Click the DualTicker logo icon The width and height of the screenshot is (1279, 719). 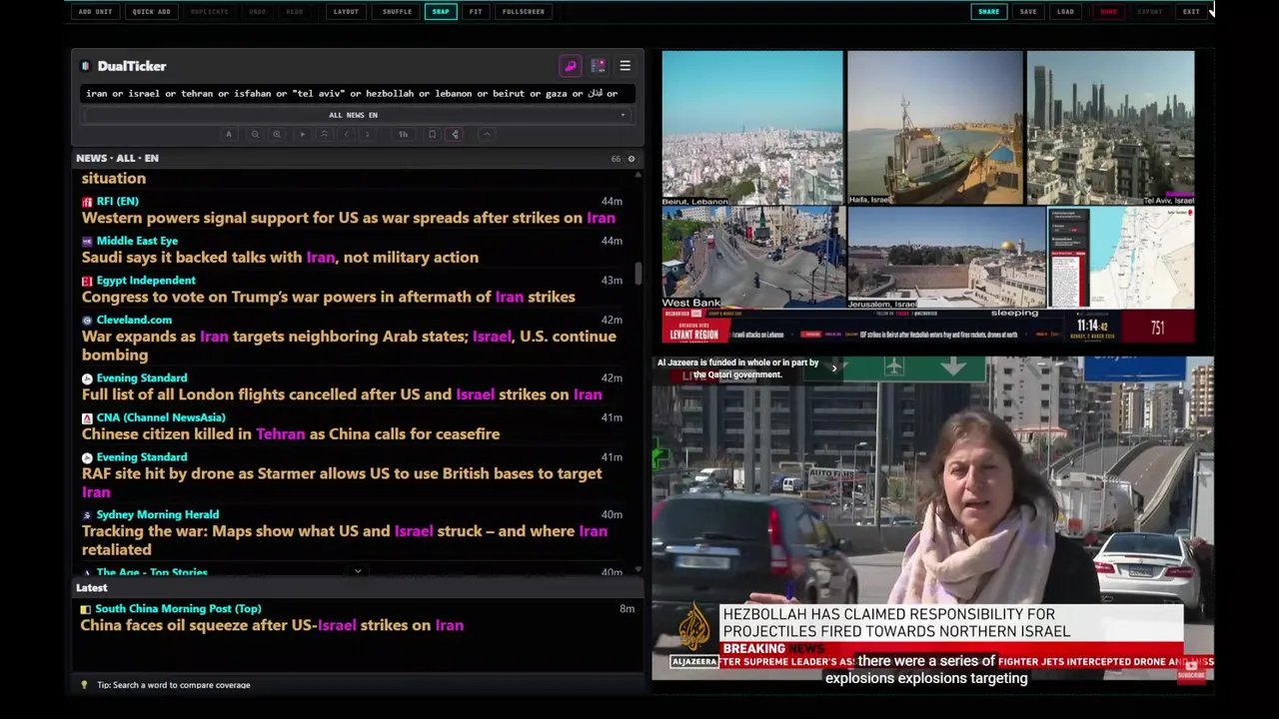point(86,66)
